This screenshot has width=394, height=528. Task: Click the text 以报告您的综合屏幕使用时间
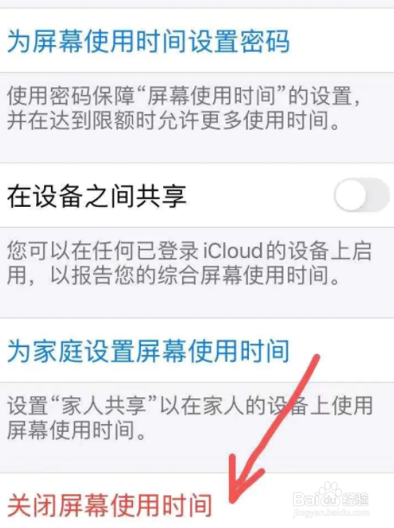(x=189, y=275)
